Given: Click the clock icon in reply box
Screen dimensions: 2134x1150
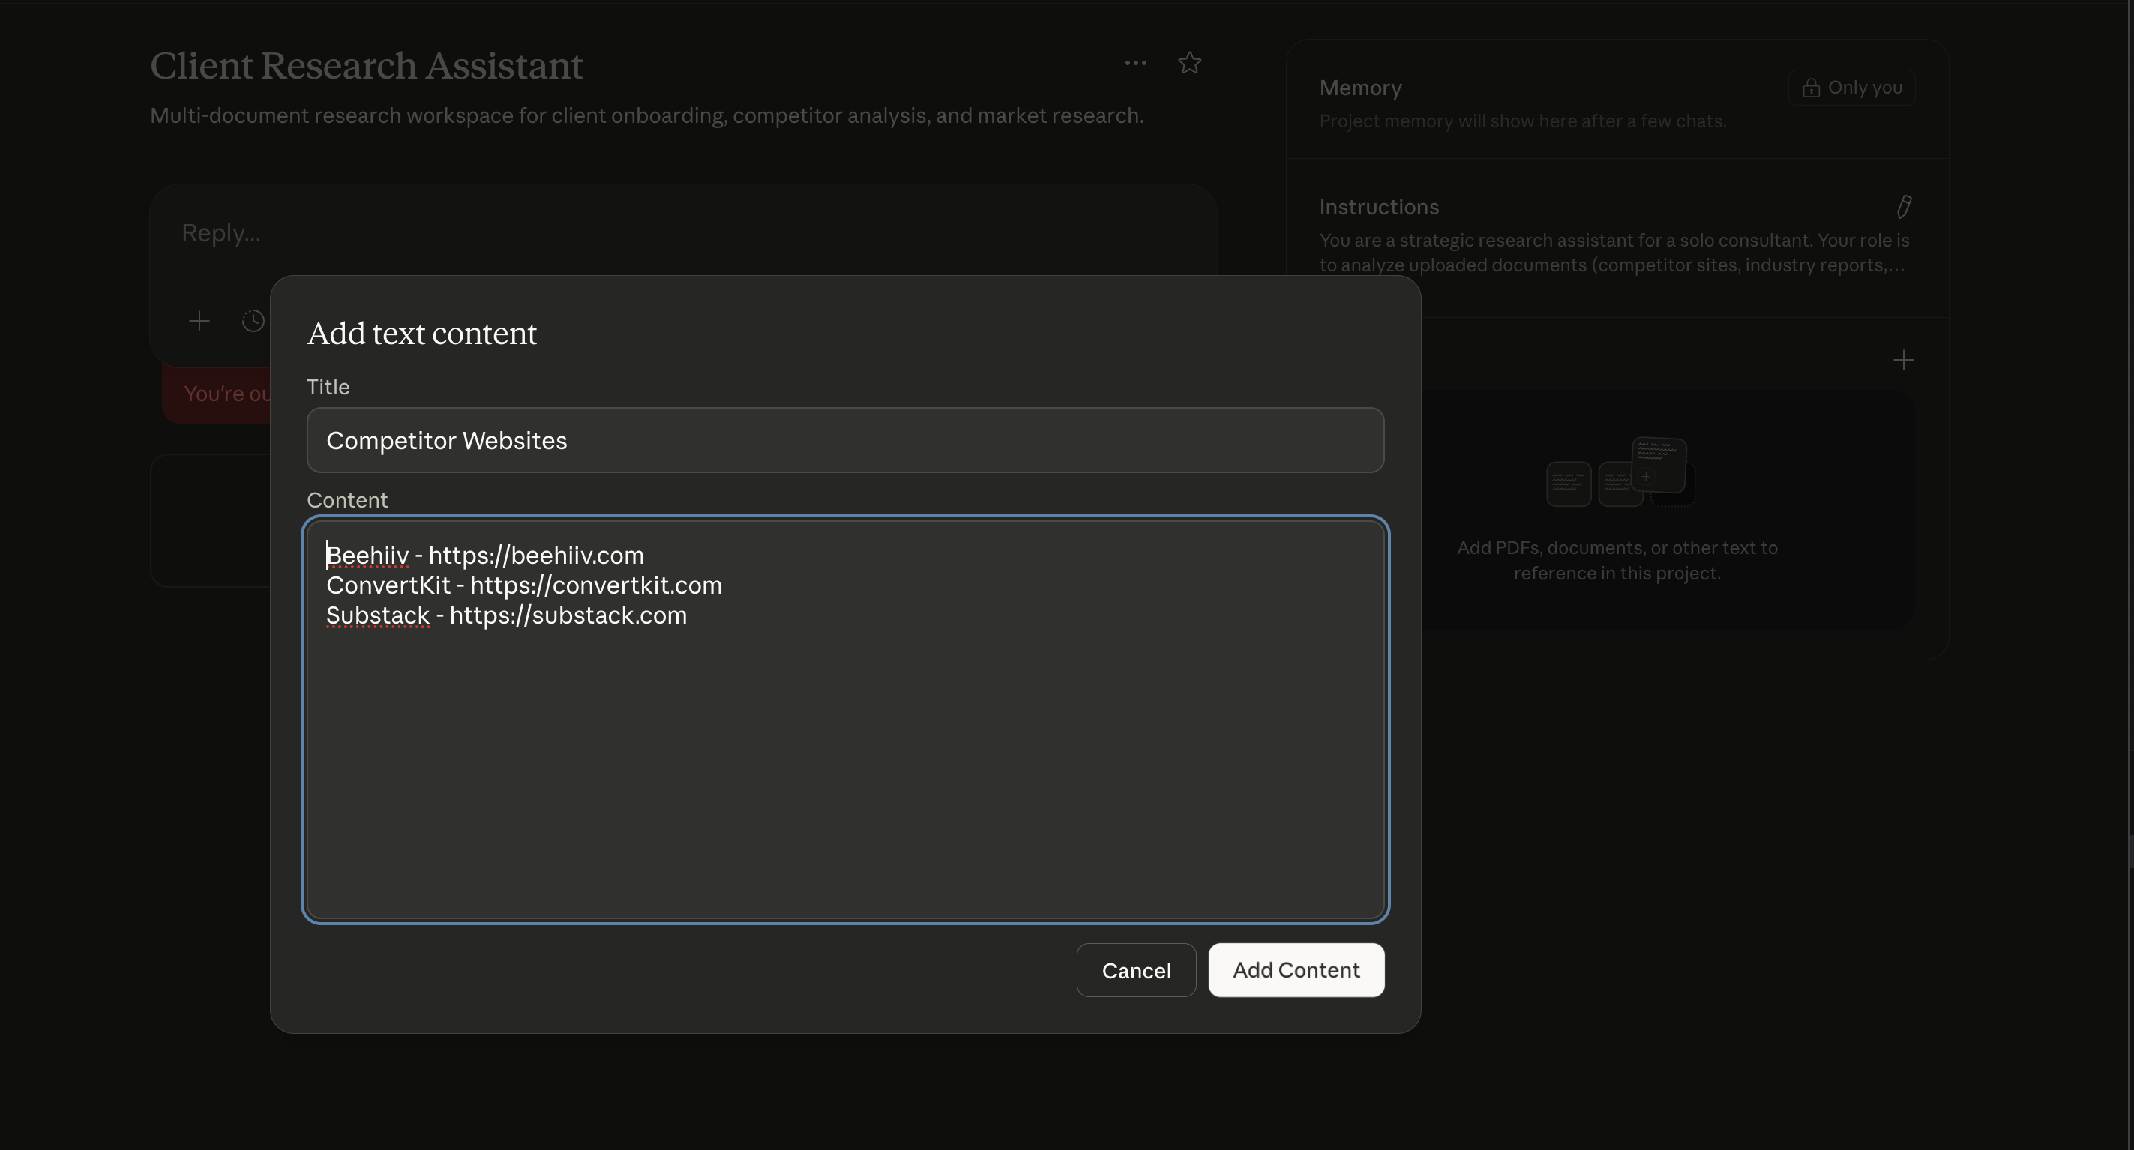Looking at the screenshot, I should 253,321.
